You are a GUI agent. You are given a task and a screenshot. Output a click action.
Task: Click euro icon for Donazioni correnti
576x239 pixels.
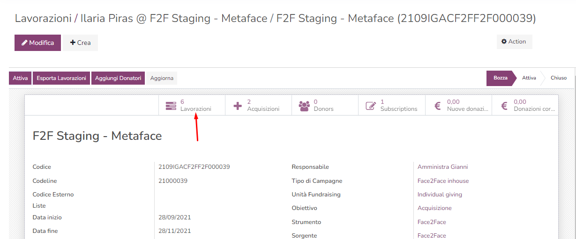click(x=504, y=106)
